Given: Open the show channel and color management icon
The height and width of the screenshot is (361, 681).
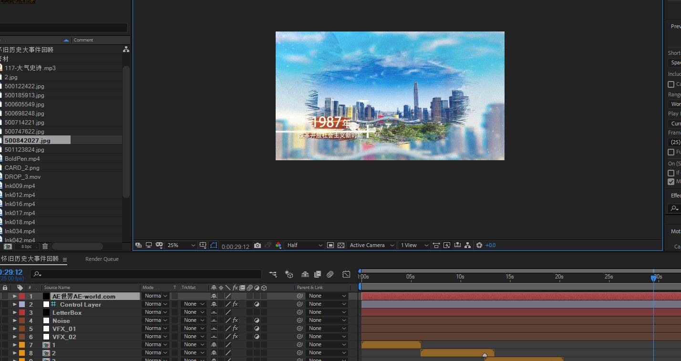Looking at the screenshot, I should [x=279, y=245].
